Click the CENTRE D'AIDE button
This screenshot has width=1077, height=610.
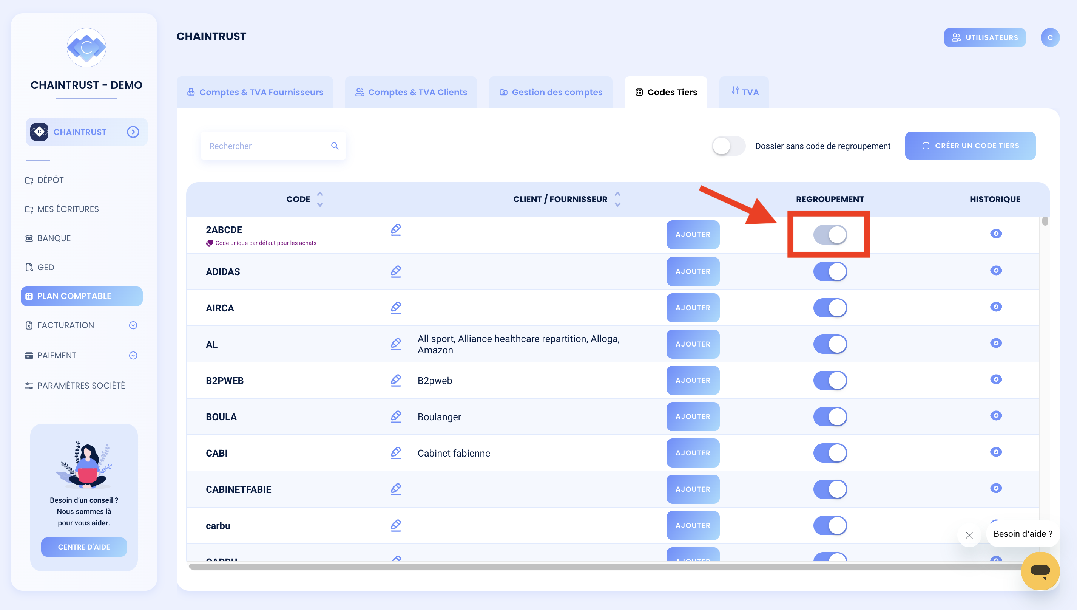(x=84, y=547)
